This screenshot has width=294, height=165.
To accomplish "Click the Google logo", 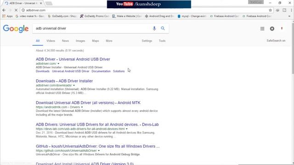I will click(x=16, y=28).
